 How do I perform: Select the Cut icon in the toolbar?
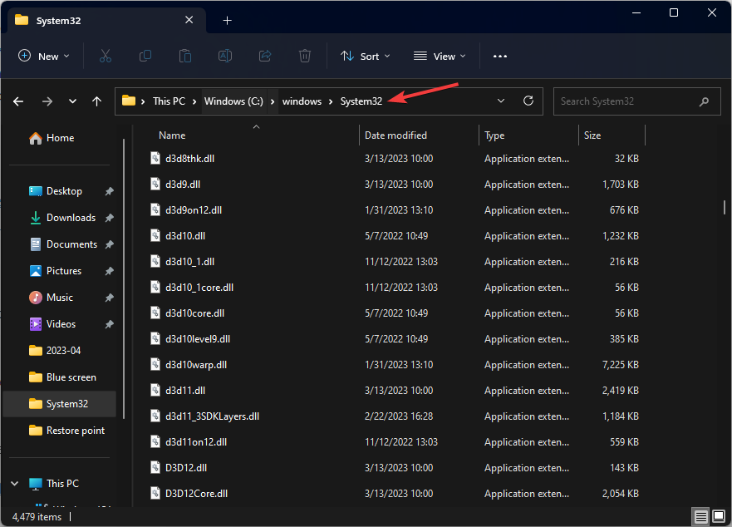click(x=106, y=56)
